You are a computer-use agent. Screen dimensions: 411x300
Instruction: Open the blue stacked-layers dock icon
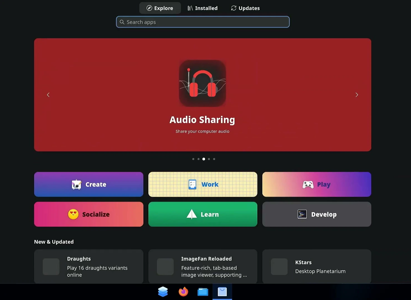click(163, 292)
